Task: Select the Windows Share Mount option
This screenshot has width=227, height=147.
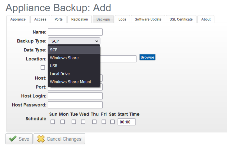Action: point(71,82)
